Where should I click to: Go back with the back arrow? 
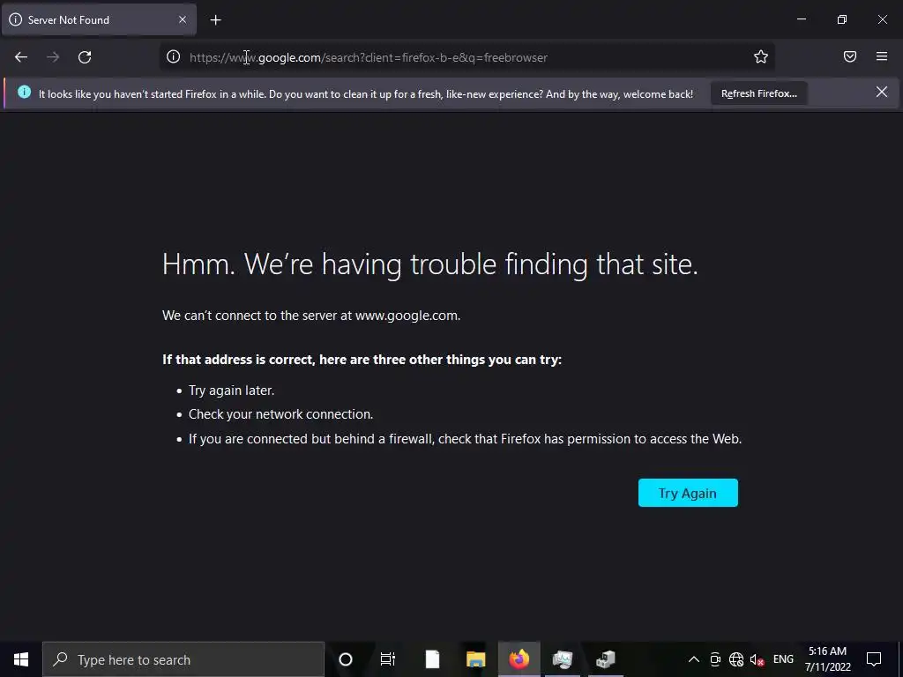21,57
